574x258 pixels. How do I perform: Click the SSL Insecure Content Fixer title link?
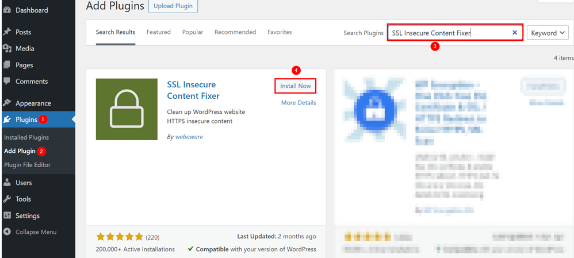193,90
